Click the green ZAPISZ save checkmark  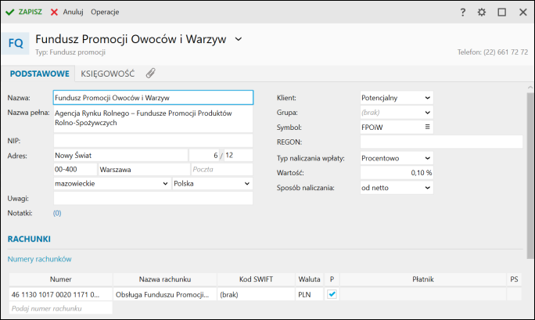[10, 13]
